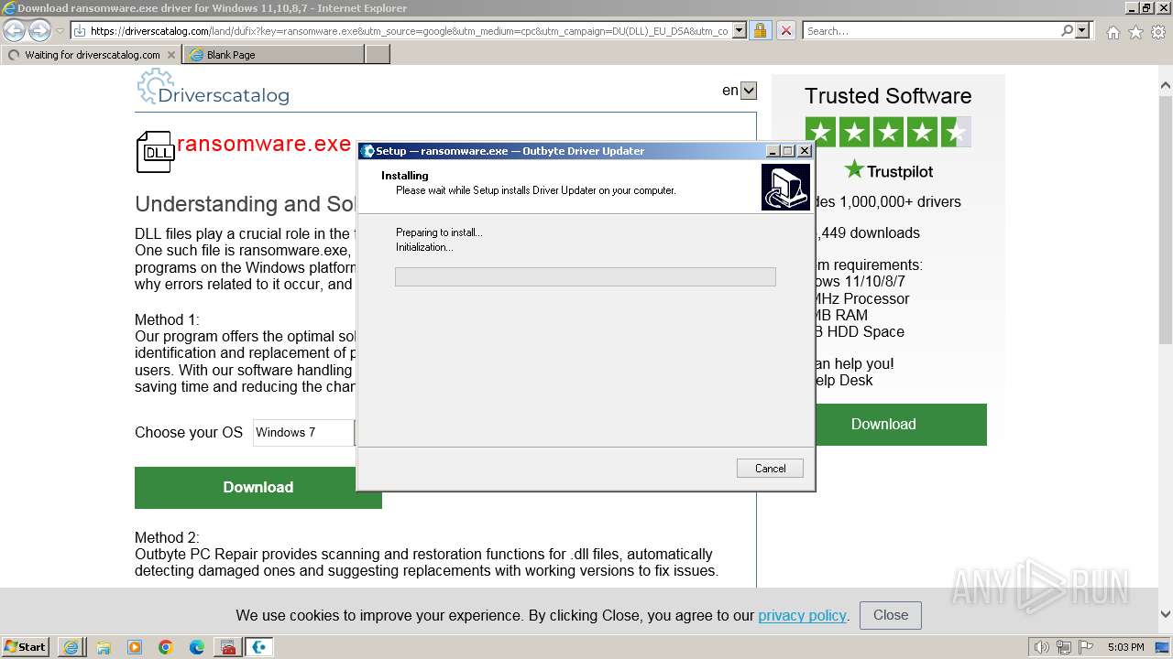Click the Internet Explorer forward arrow
The height and width of the screenshot is (659, 1173).
pyautogui.click(x=39, y=31)
